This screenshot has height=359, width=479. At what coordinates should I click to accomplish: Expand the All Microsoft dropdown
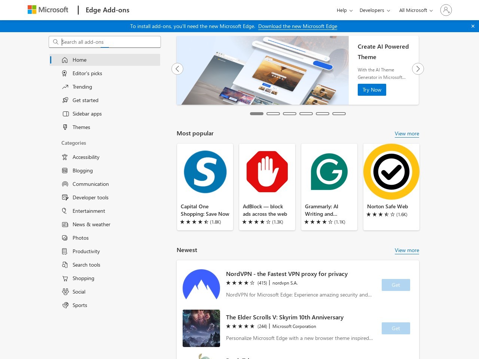(x=416, y=10)
